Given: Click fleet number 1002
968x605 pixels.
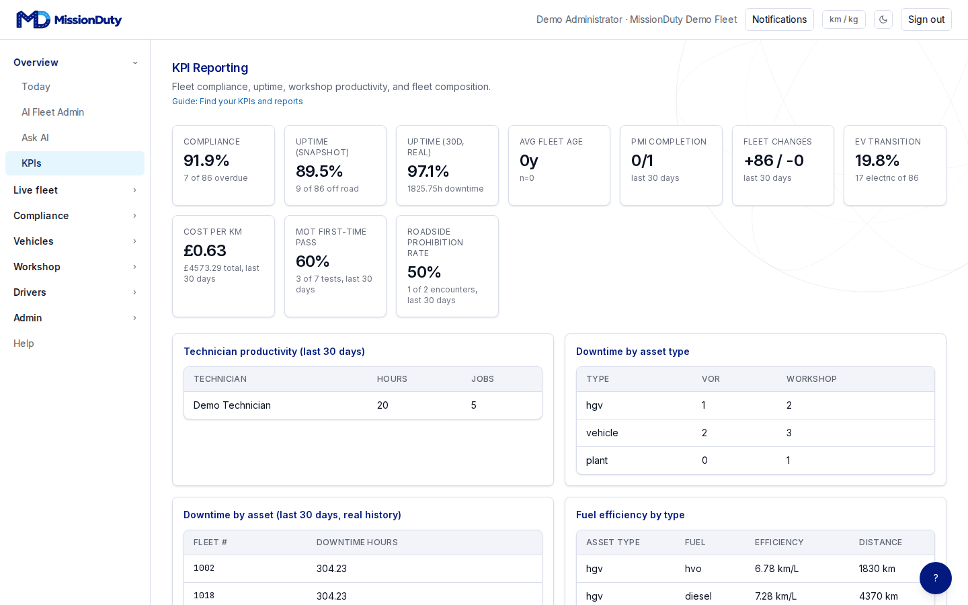Looking at the screenshot, I should click(204, 568).
